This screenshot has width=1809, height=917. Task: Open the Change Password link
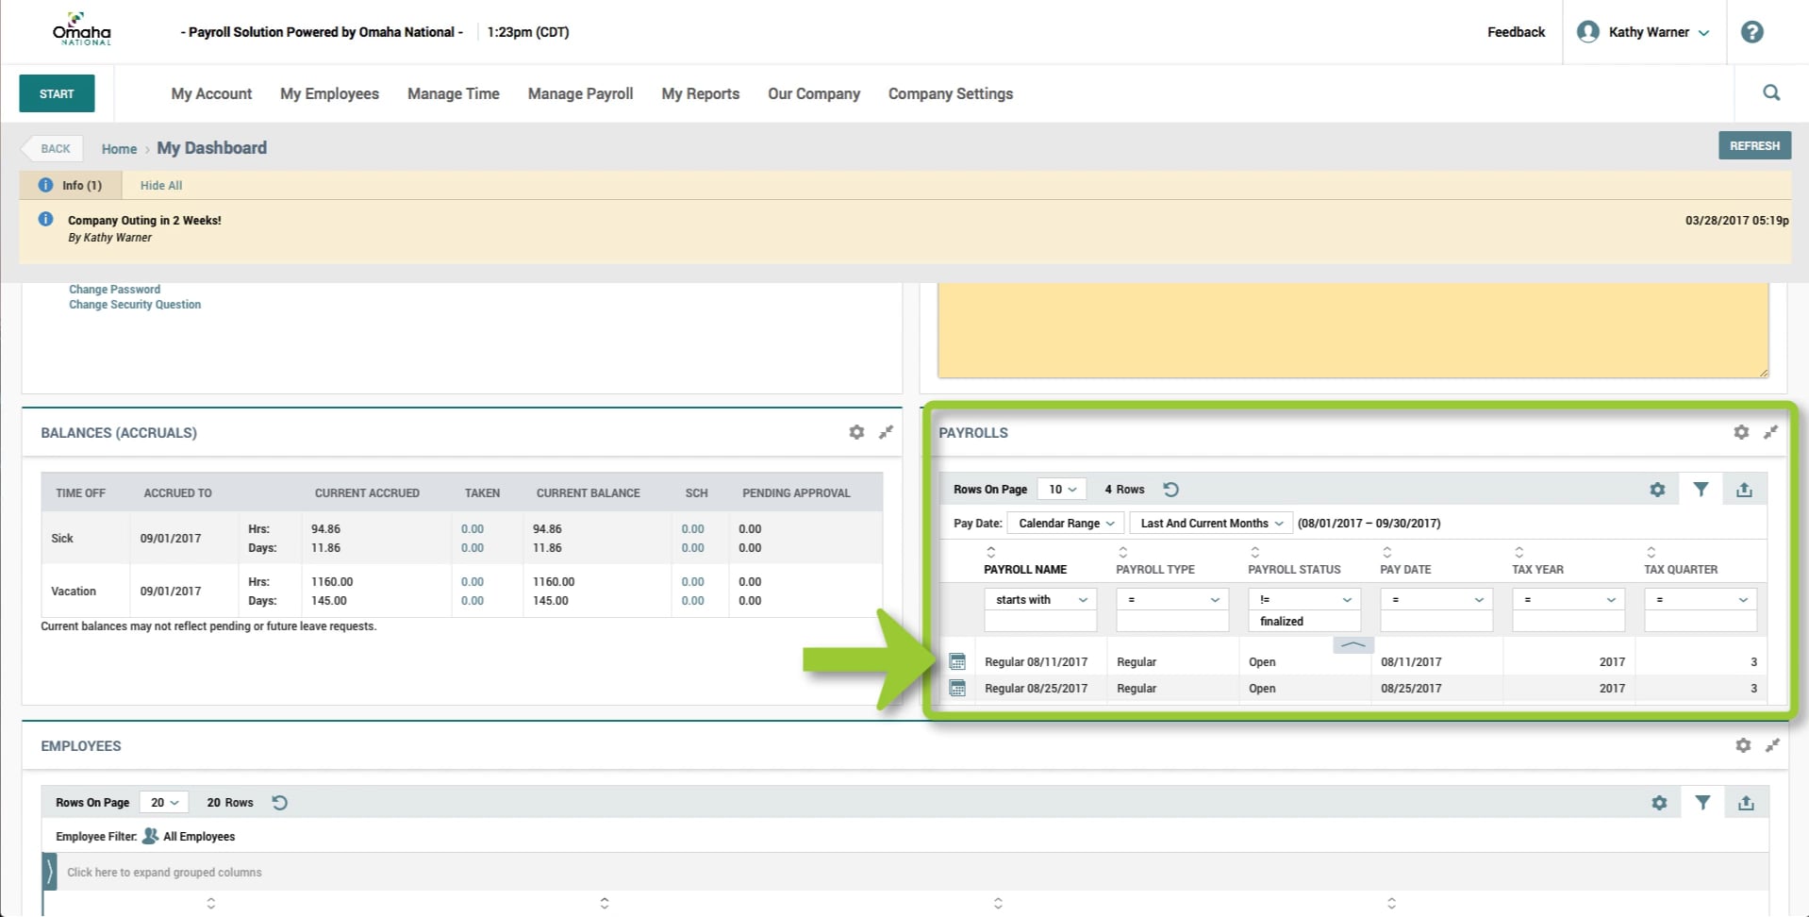pyautogui.click(x=114, y=289)
